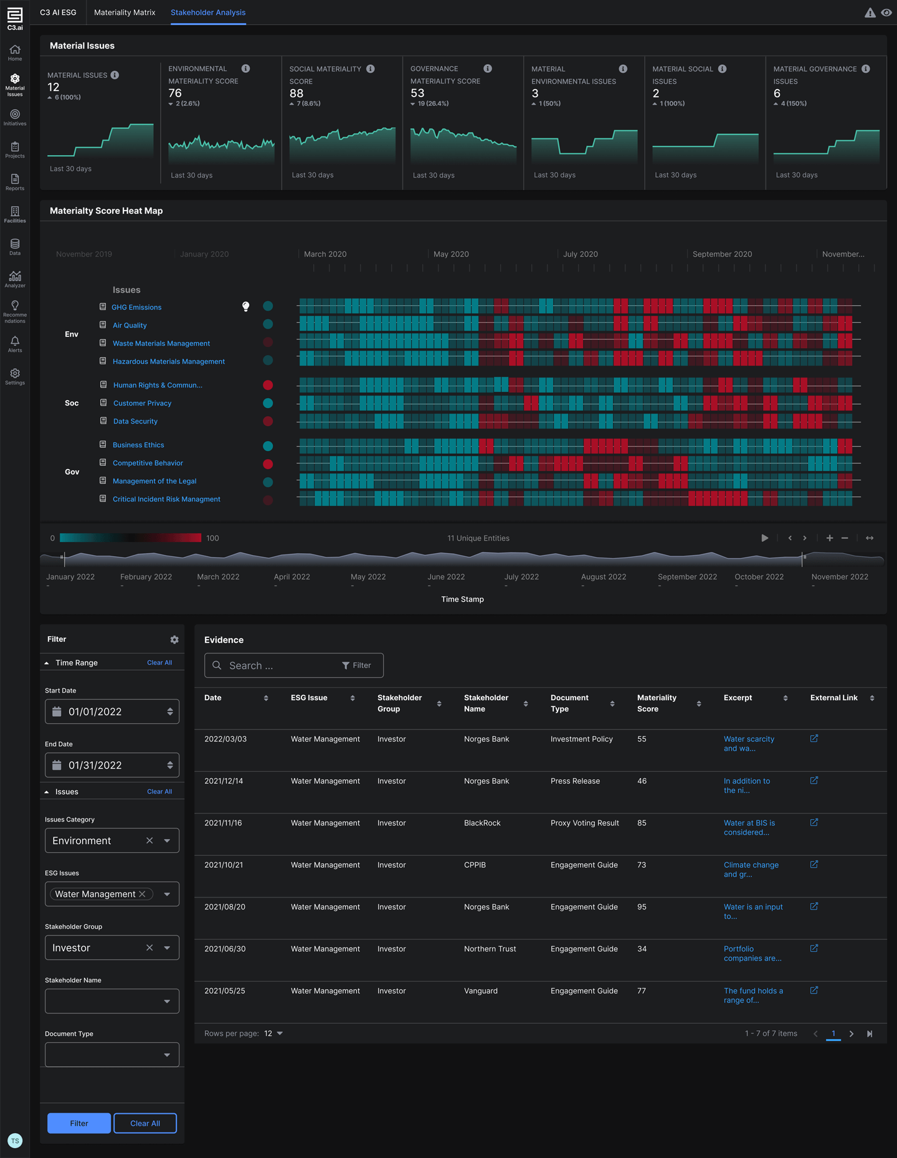This screenshot has width=897, height=1158.
Task: Clear the Investor stakeholder group
Action: pyautogui.click(x=149, y=947)
